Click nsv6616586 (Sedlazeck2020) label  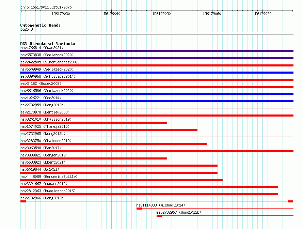click(47, 91)
